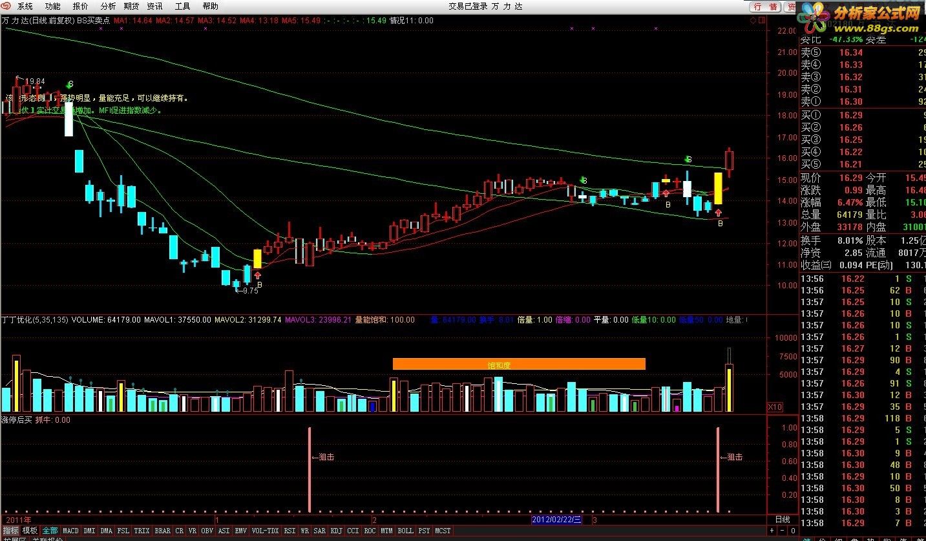This screenshot has height=541, width=926.
Task: Select the FSL indicator tab
Action: pyautogui.click(x=123, y=531)
